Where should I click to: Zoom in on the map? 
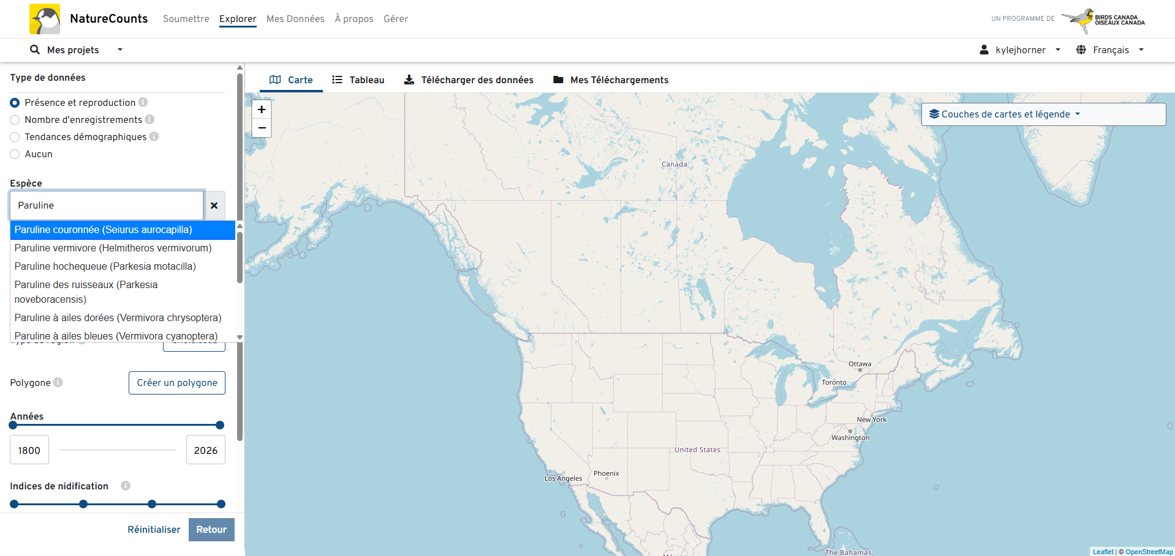point(262,109)
